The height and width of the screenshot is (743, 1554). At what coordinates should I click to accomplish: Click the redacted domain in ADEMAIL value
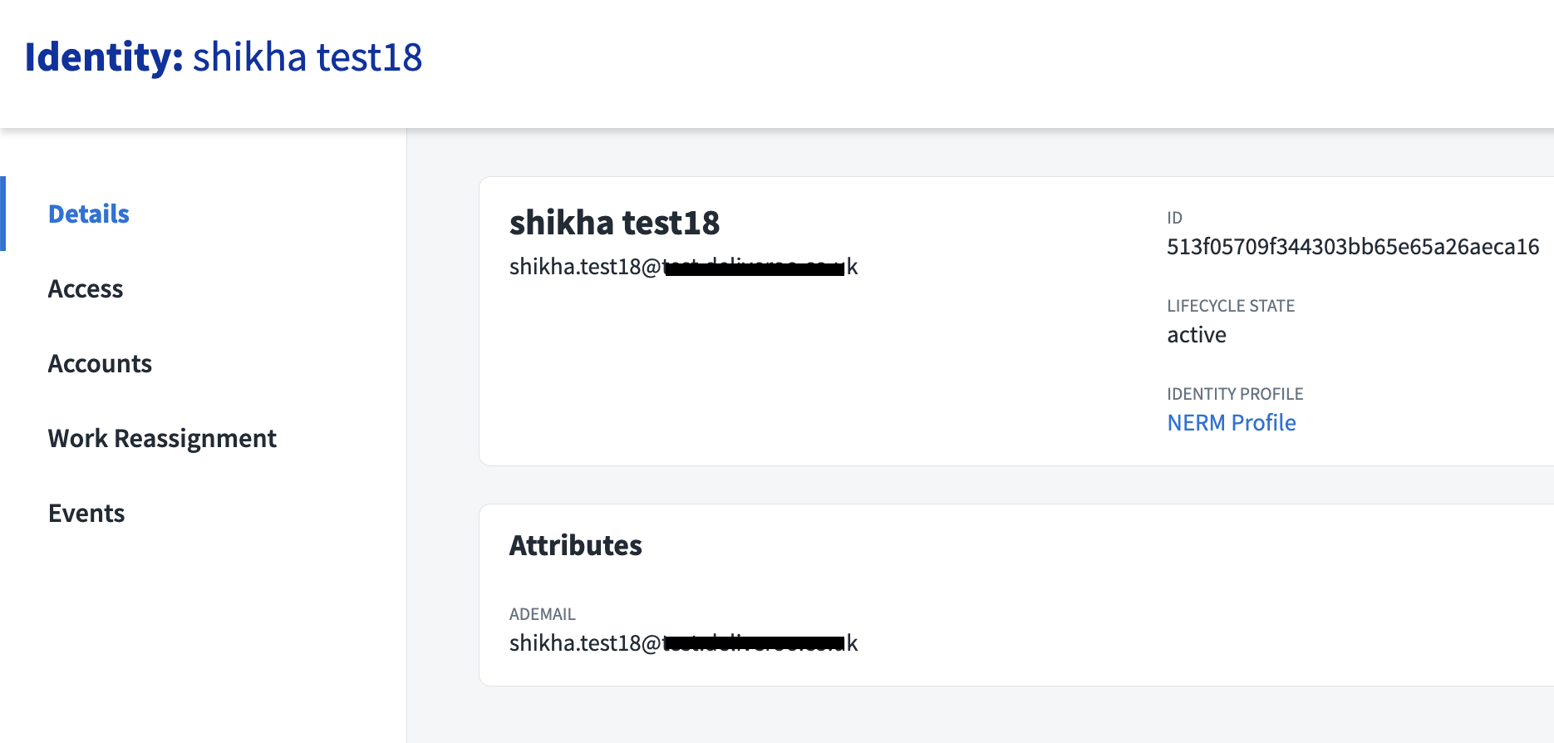(x=755, y=643)
